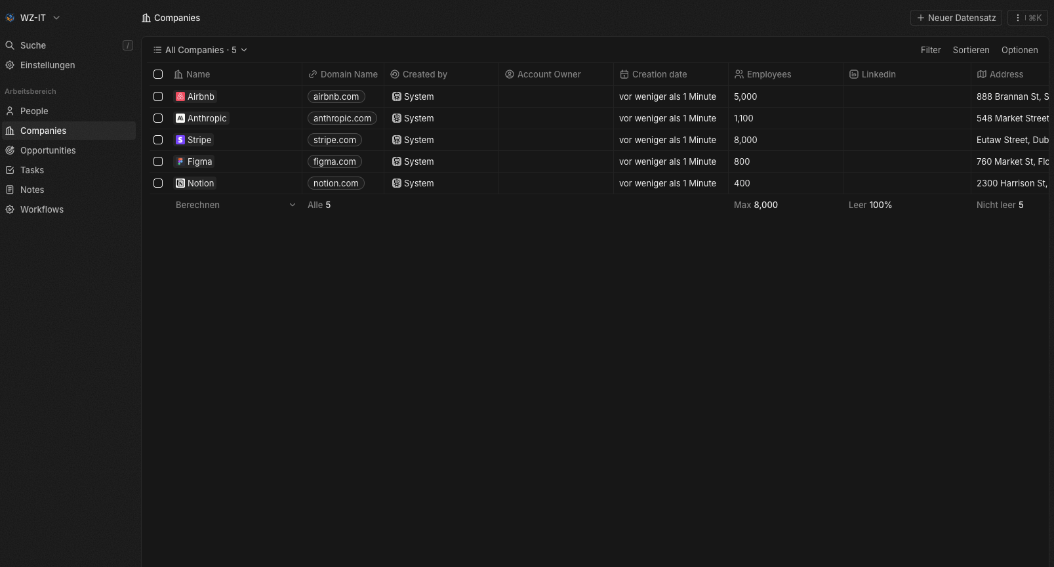Check the Figma row checkbox
The height and width of the screenshot is (567, 1054).
[x=158, y=161]
